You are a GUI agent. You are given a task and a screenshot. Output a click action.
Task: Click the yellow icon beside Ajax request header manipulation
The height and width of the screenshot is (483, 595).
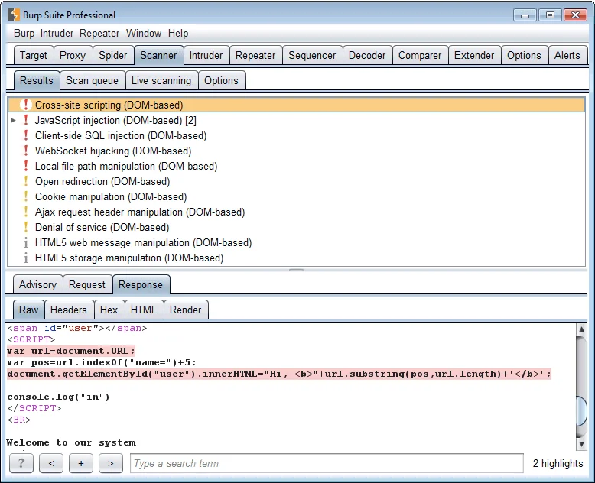[x=26, y=212]
